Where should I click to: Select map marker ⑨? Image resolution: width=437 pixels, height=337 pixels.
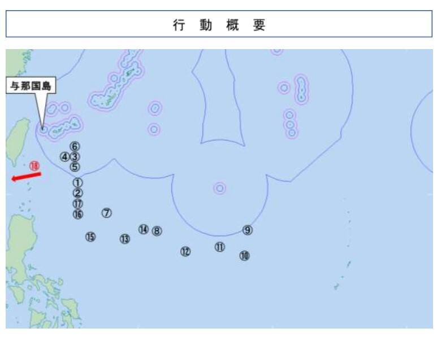248,230
